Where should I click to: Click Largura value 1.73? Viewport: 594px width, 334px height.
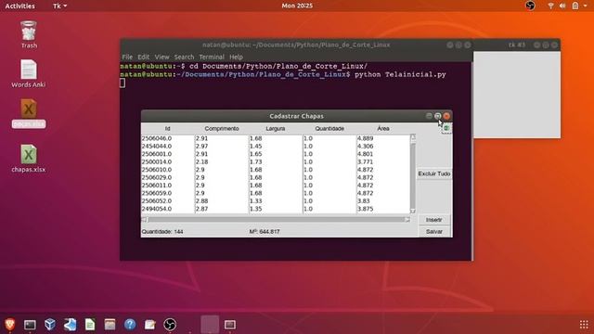(256, 162)
